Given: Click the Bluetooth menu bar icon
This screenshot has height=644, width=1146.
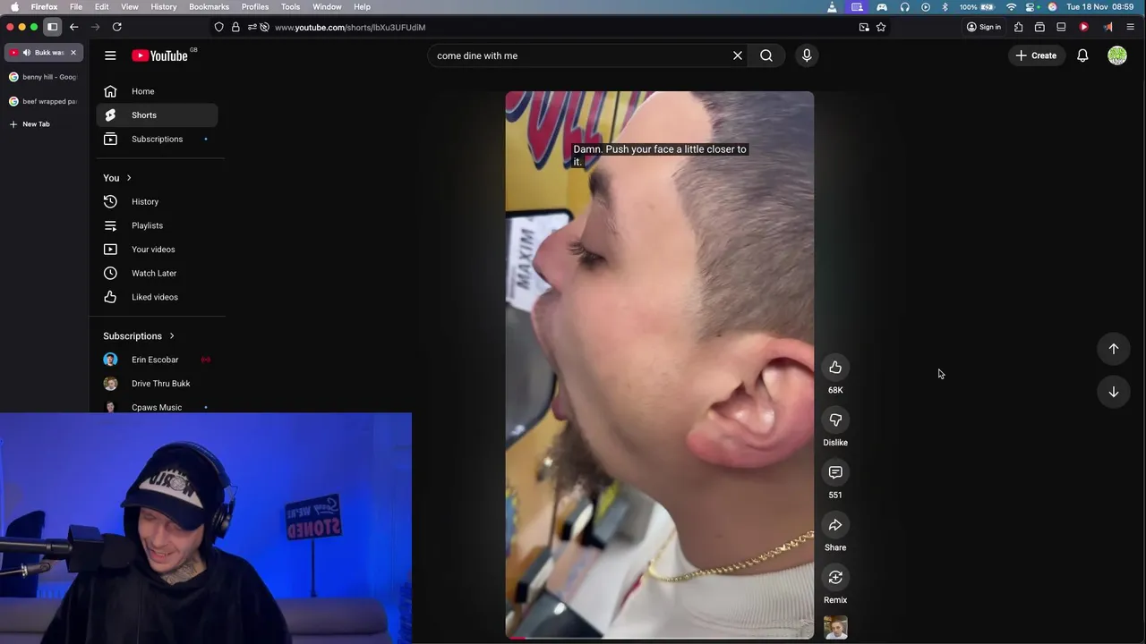Looking at the screenshot, I should pyautogui.click(x=945, y=6).
